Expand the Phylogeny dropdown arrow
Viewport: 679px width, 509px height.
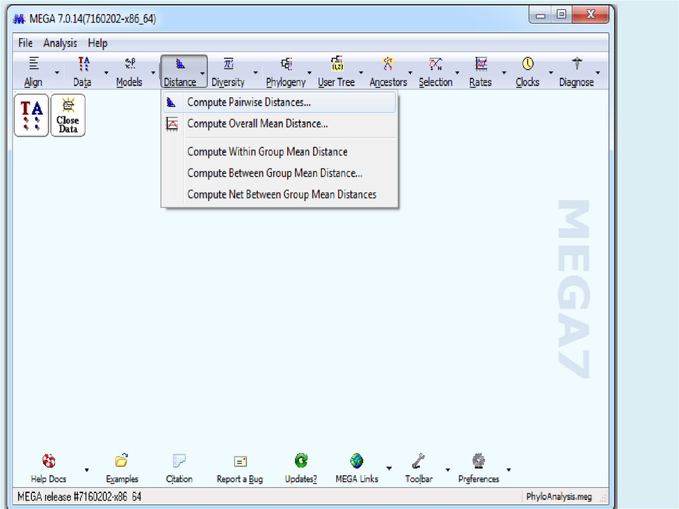pos(309,72)
